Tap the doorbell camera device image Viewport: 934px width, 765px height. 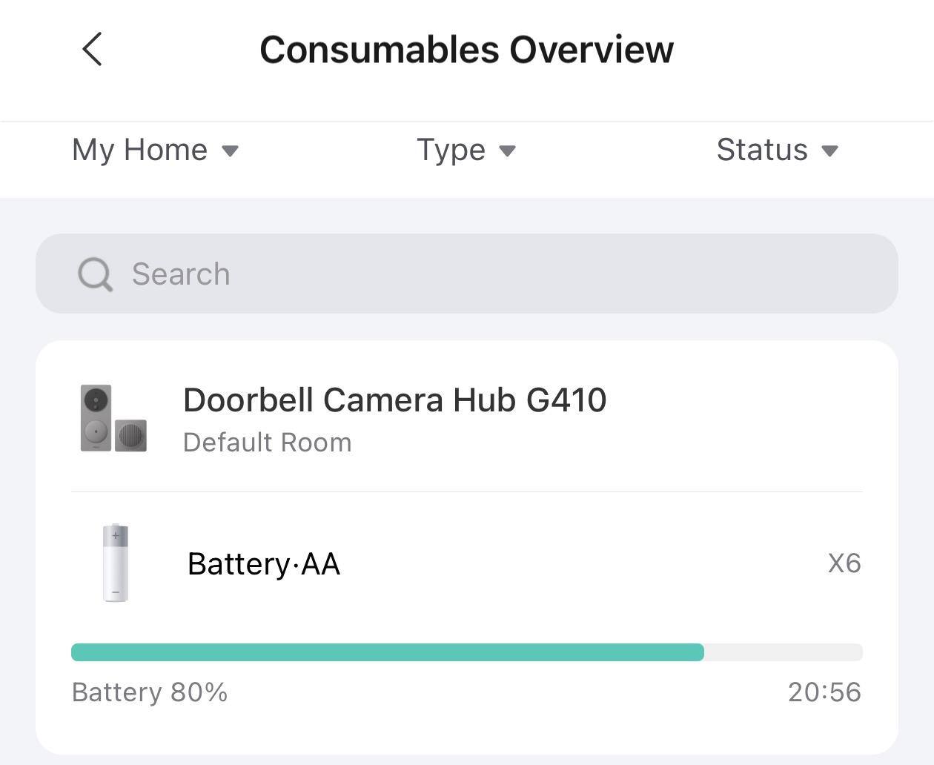113,418
